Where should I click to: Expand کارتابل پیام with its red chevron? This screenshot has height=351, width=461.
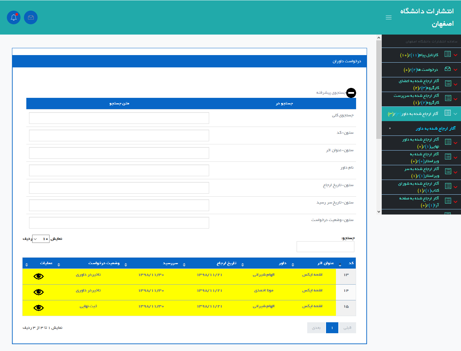coord(456,55)
